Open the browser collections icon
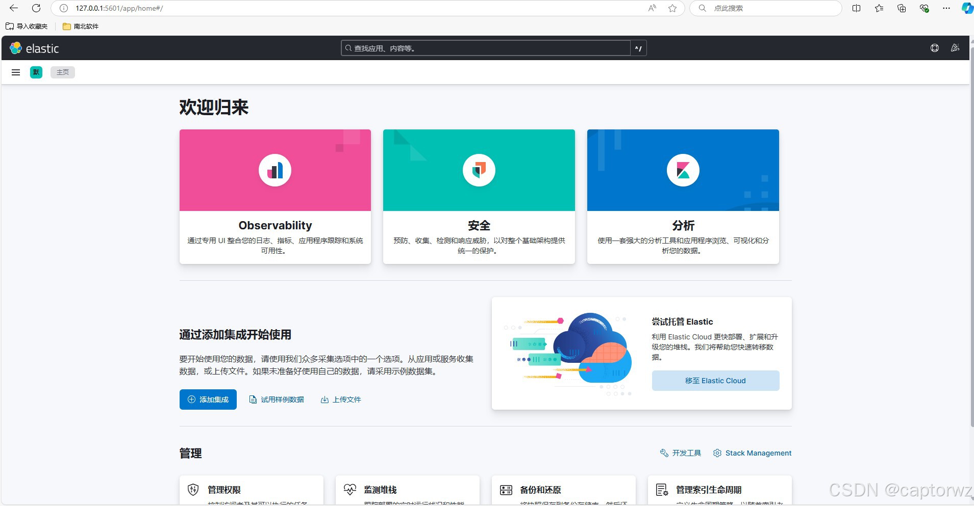Viewport: 974px width, 506px height. [902, 8]
